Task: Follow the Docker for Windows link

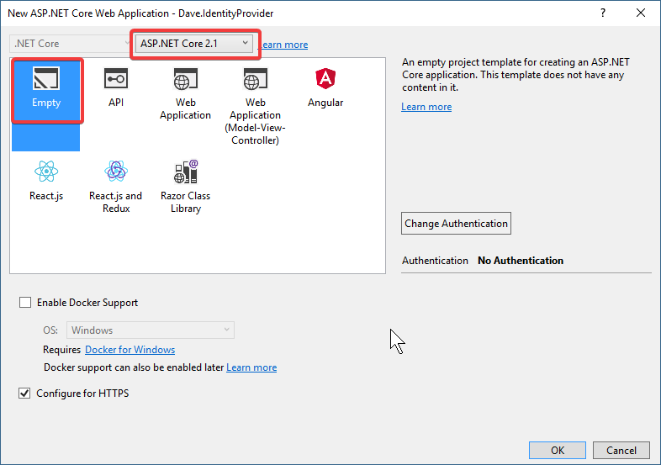Action: [x=130, y=350]
